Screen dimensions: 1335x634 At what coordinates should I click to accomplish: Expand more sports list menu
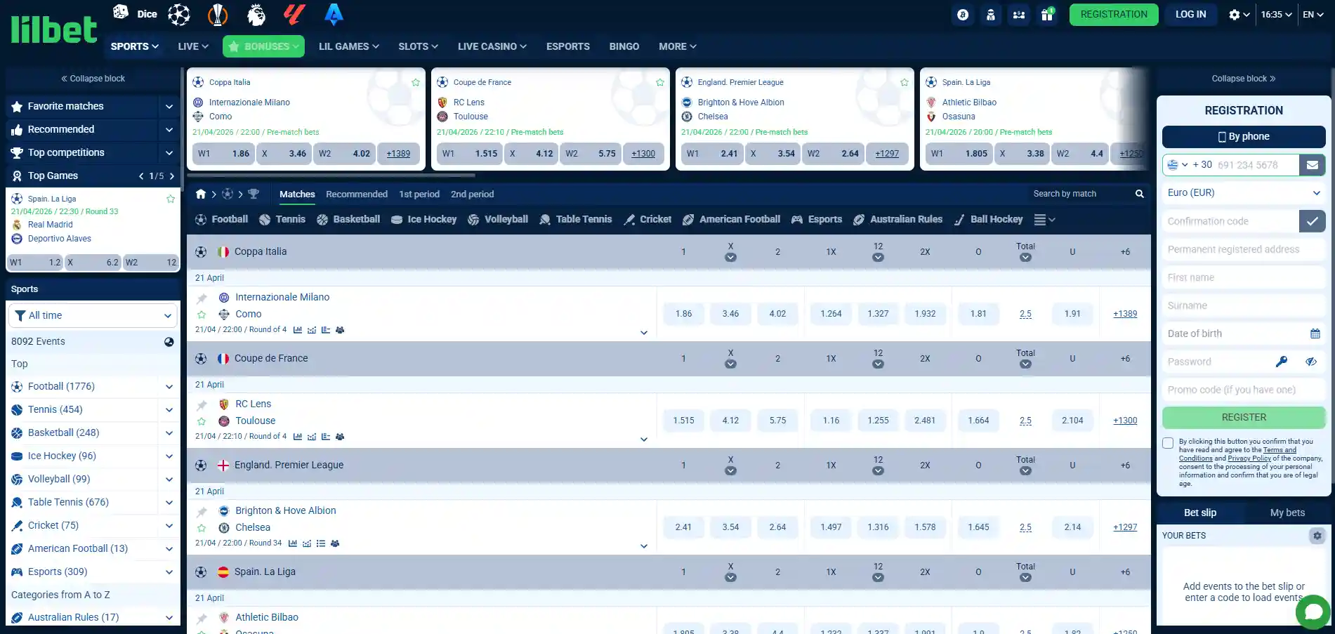(x=1044, y=220)
